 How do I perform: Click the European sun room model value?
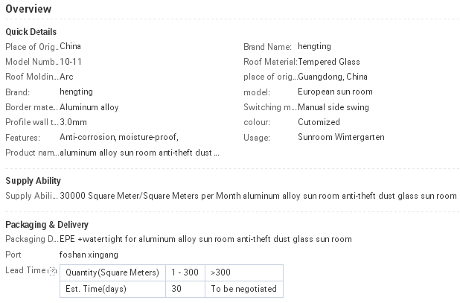coord(335,92)
